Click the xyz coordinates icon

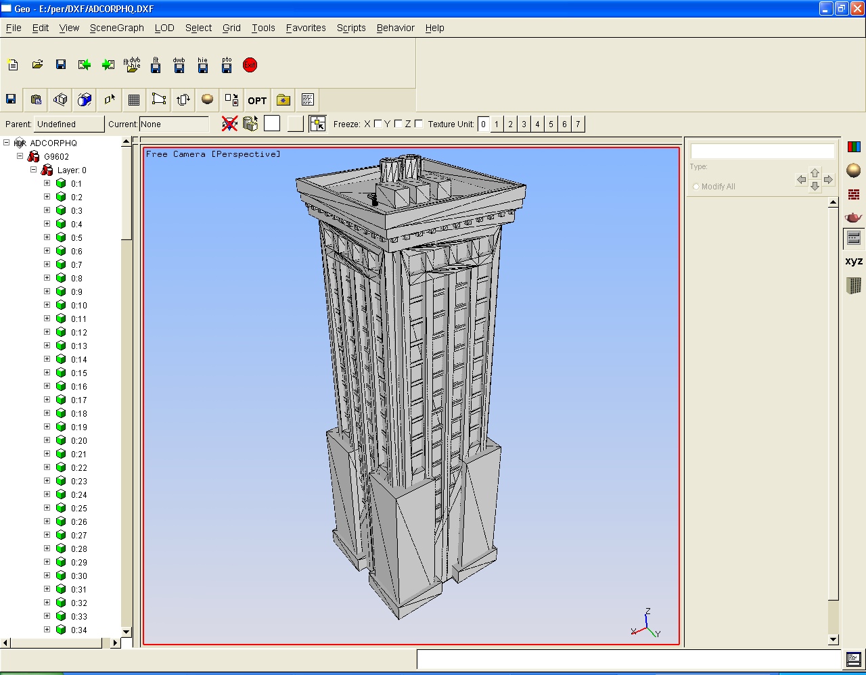click(x=854, y=261)
